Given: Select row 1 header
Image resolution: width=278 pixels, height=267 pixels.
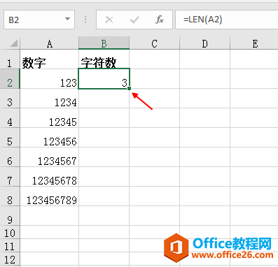Looking at the screenshot, I should tap(10, 59).
